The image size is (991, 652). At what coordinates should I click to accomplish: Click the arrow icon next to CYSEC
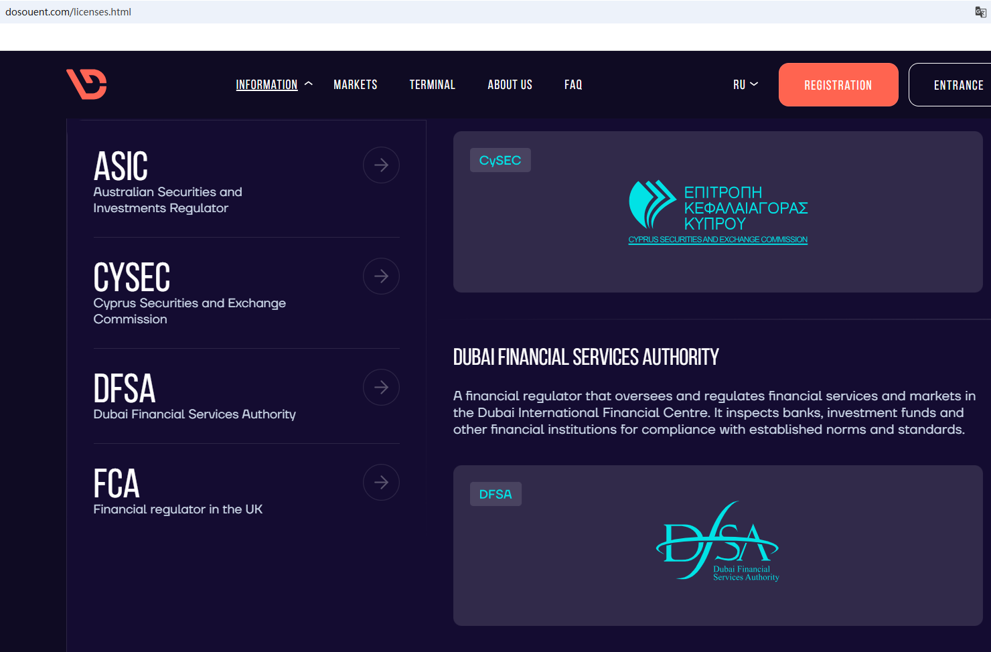click(x=381, y=276)
